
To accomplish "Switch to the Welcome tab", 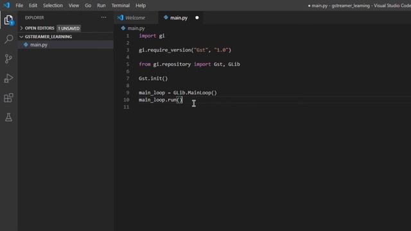I will click(136, 17).
